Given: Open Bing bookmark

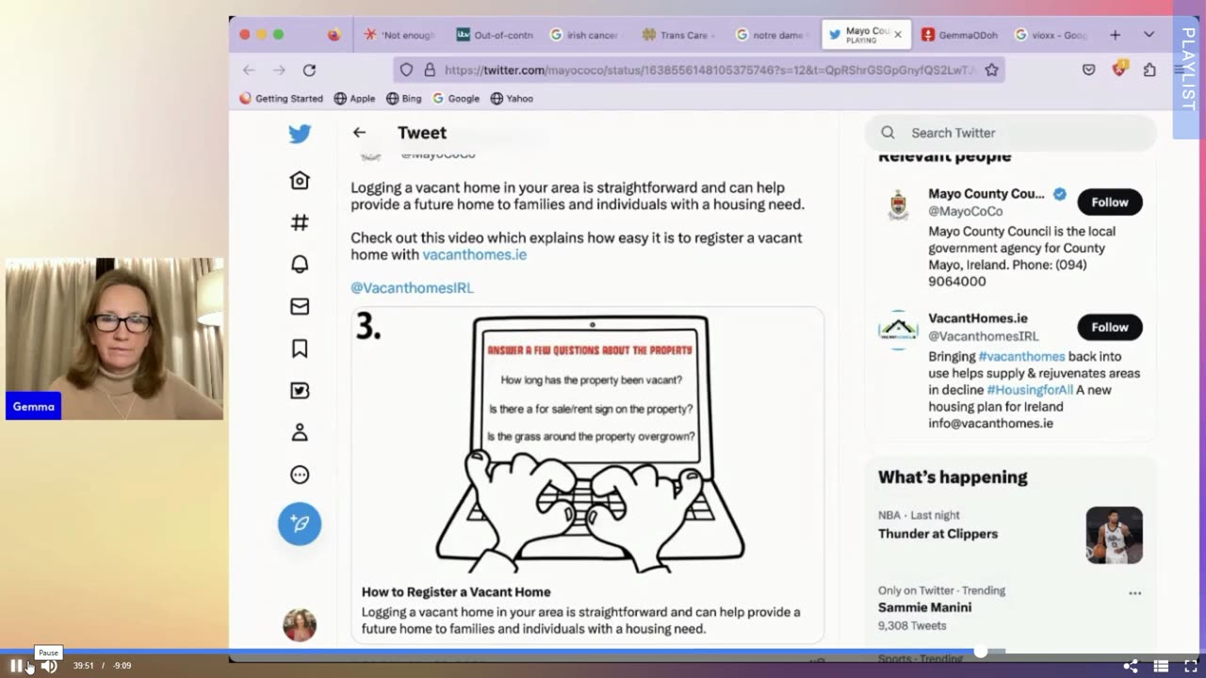Looking at the screenshot, I should [403, 98].
